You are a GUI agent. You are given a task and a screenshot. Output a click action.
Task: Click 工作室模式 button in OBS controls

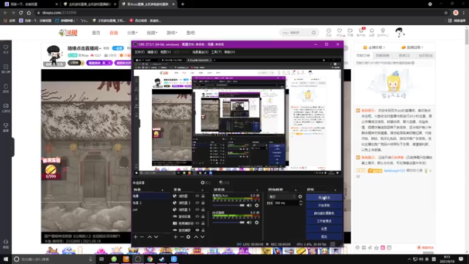[x=324, y=221]
